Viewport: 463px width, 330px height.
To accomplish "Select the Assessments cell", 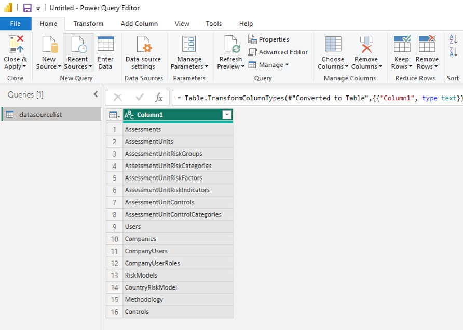I will click(178, 129).
